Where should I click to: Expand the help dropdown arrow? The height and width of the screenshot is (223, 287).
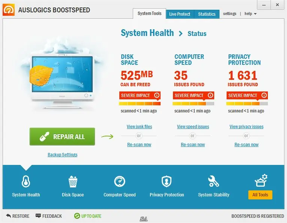coord(255,14)
